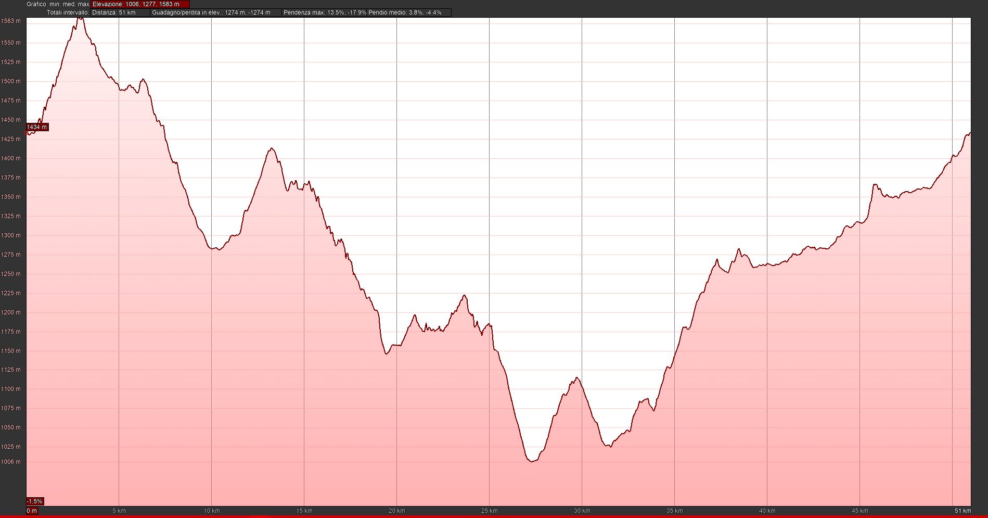The image size is (988, 518).
Task: Click the 1583 m maximum elevation axis label
Action: pyautogui.click(x=11, y=21)
